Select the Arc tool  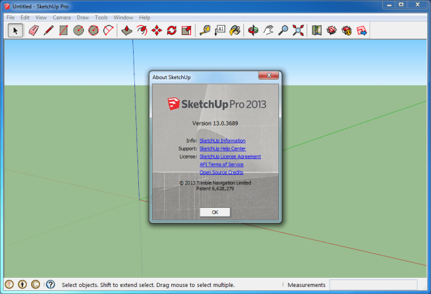[x=108, y=30]
